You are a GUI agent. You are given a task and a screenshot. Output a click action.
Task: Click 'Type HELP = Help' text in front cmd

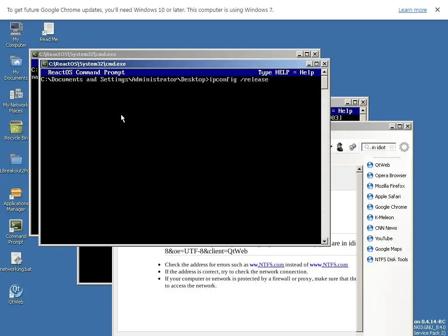[286, 73]
